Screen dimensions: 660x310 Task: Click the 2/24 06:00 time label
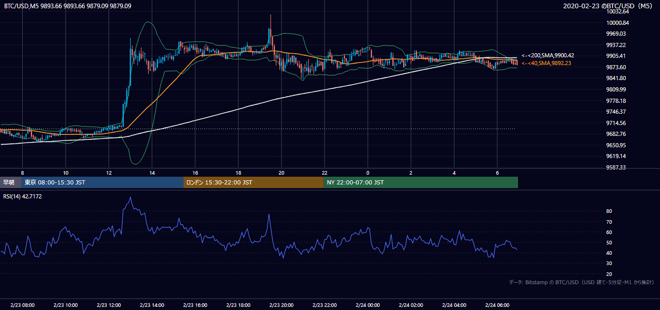[497, 305]
